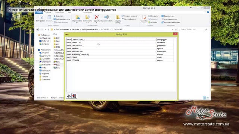The image size is (239, 134).
Task: Click Выделить все in the Explorer ribbon
Action: click(x=168, y=16)
